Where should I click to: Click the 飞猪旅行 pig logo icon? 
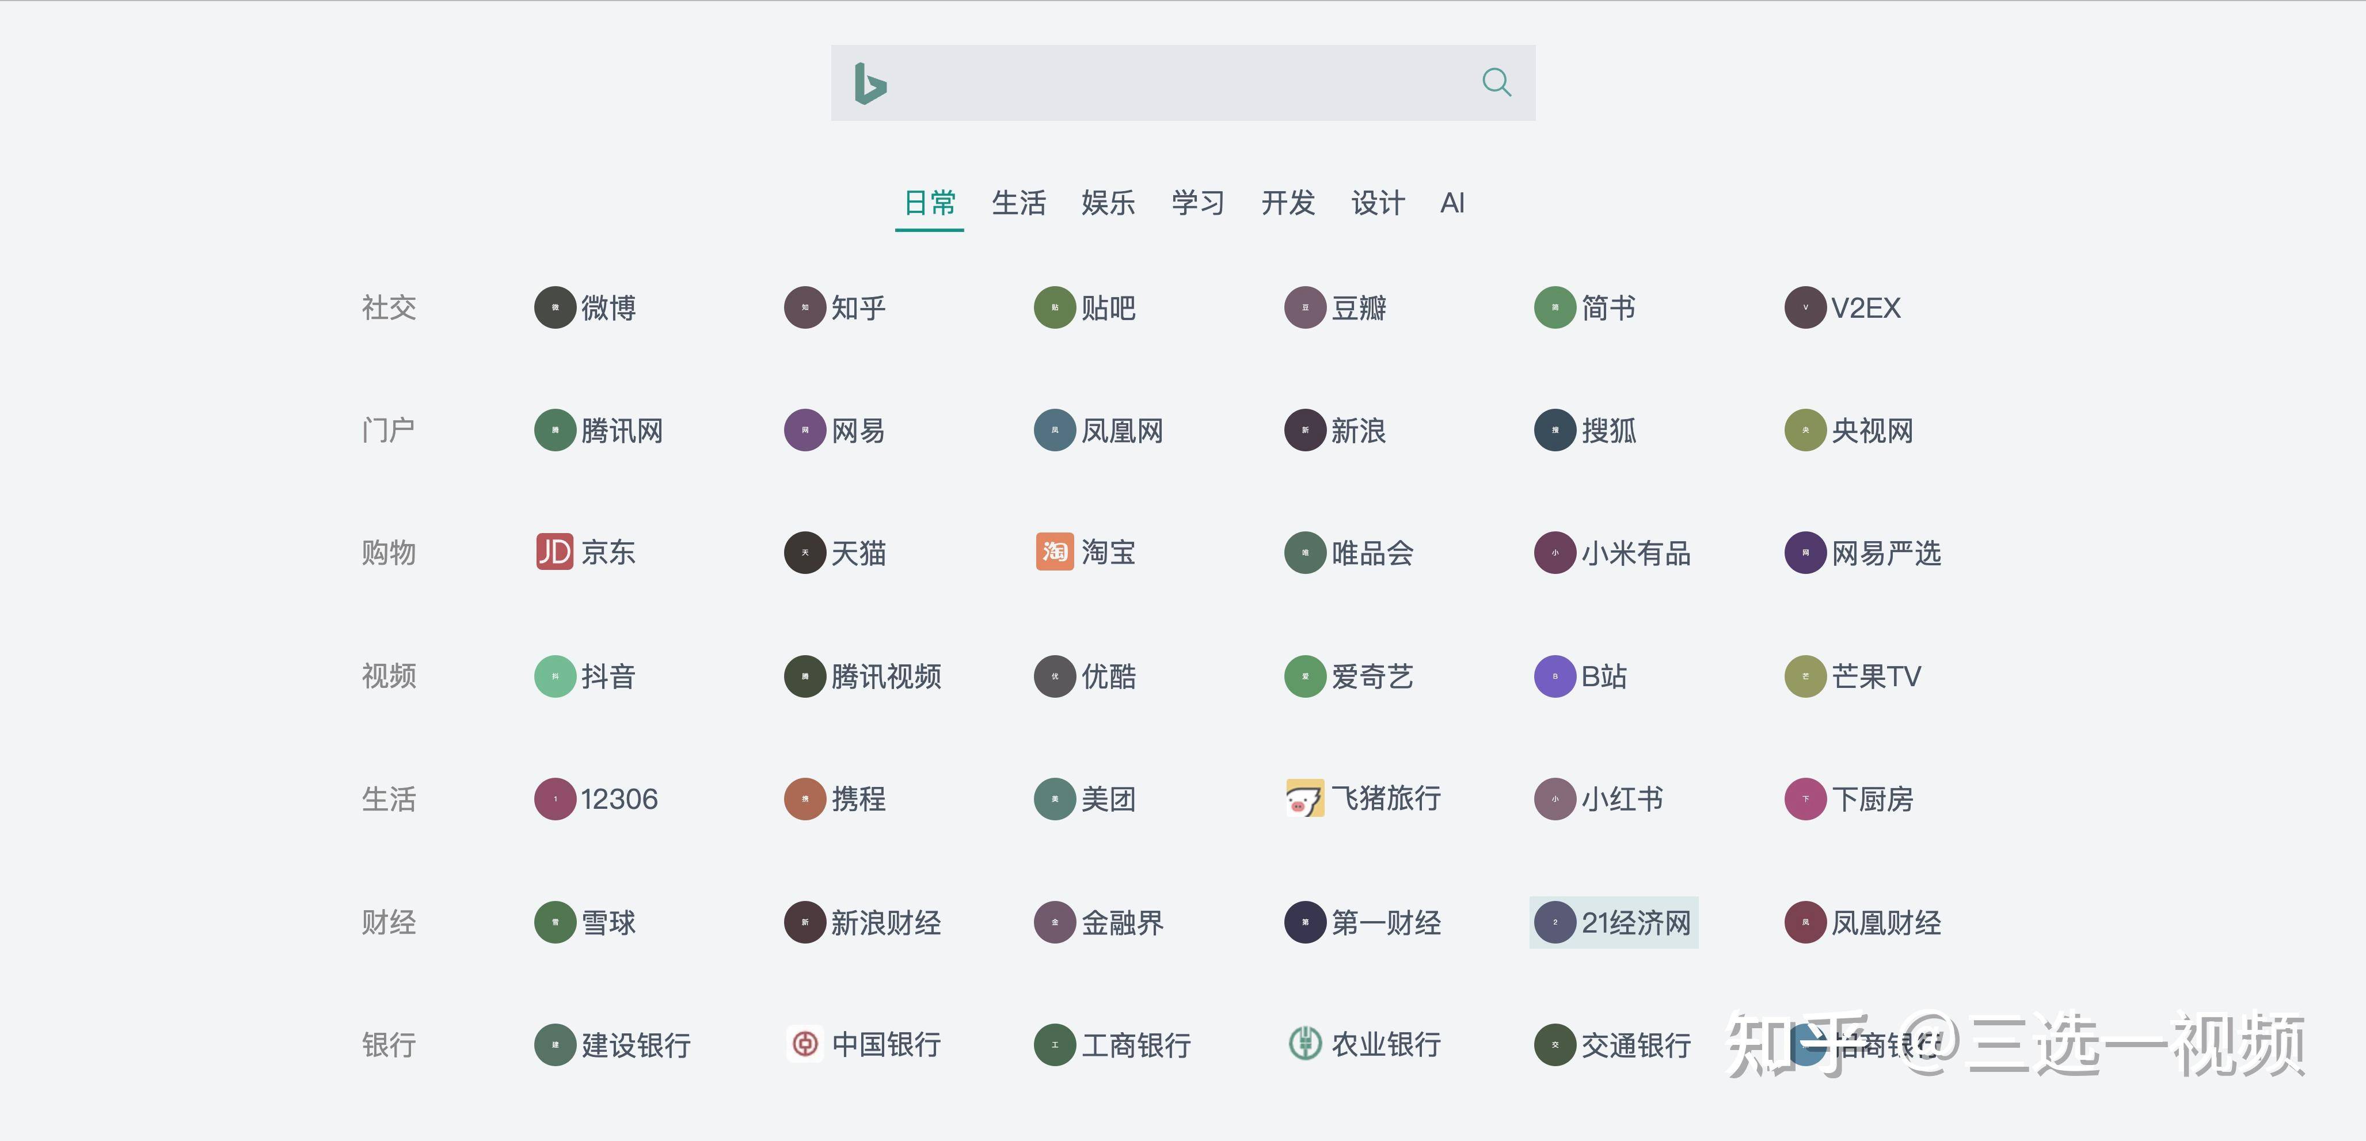(1304, 798)
